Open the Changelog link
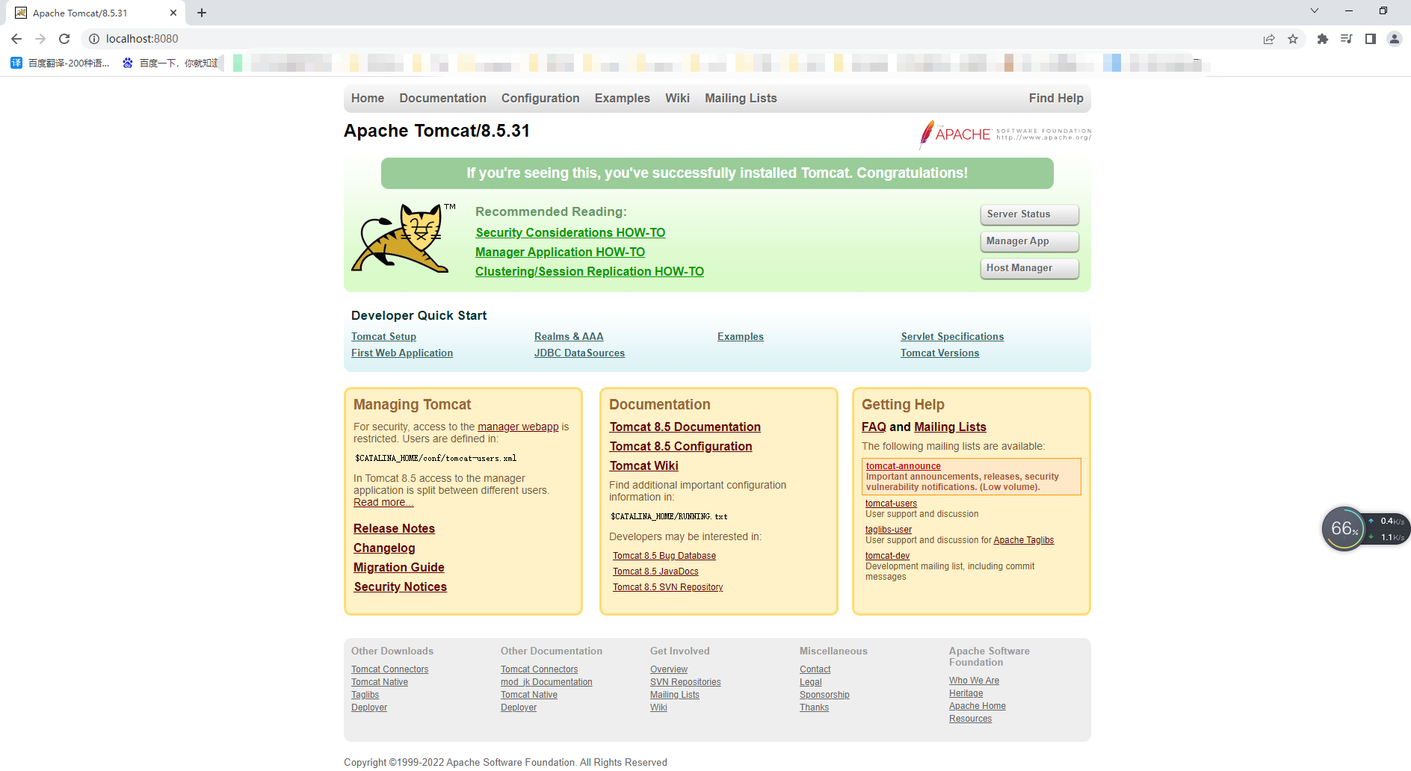Screen dimensions: 1411x771 point(384,548)
